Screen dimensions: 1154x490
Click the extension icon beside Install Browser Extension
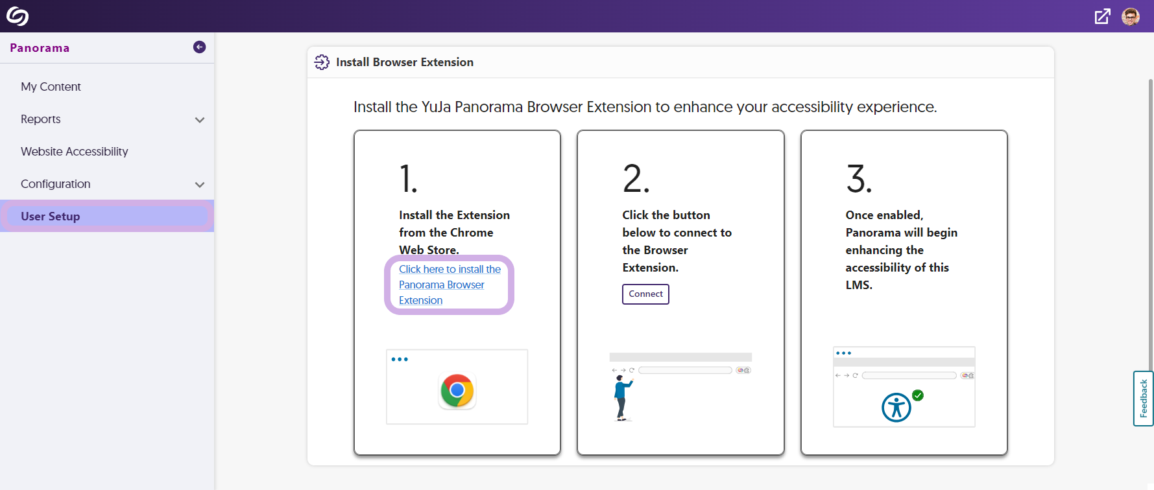322,62
